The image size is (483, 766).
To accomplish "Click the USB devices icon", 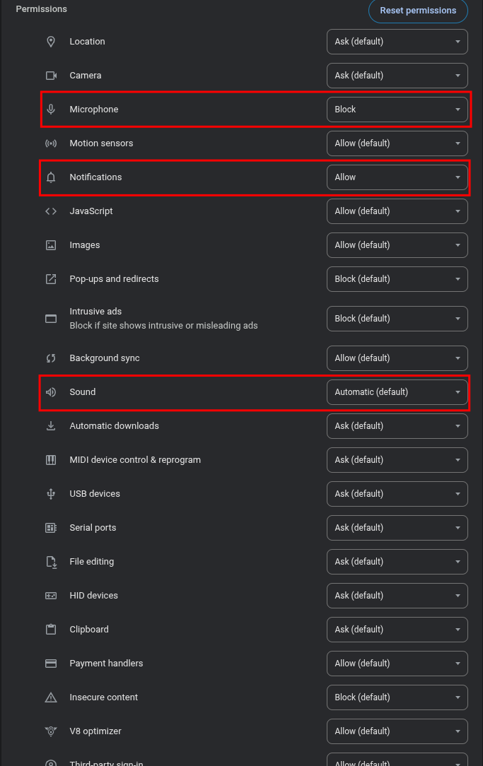I will click(x=51, y=494).
